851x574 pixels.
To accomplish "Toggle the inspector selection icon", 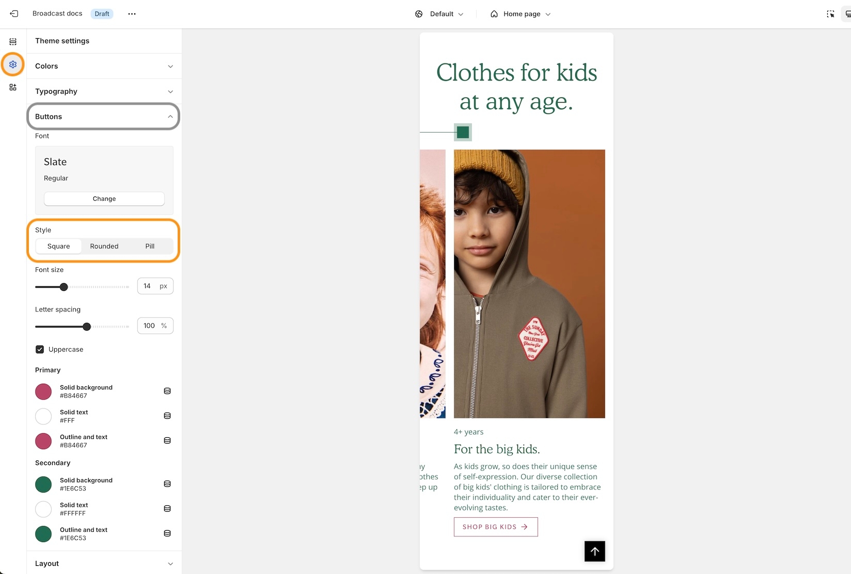I will point(830,14).
